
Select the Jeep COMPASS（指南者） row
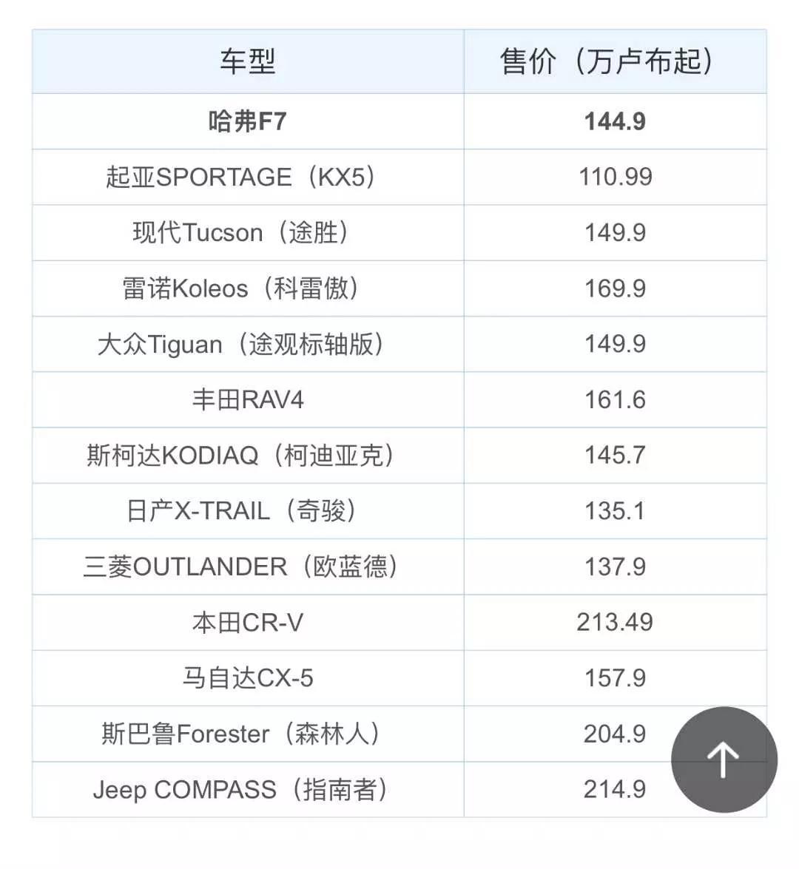tap(399, 789)
